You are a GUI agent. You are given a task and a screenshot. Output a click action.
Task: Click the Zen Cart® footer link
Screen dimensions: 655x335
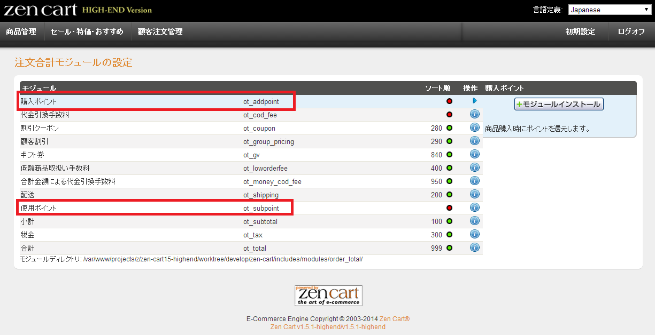pyautogui.click(x=394, y=319)
